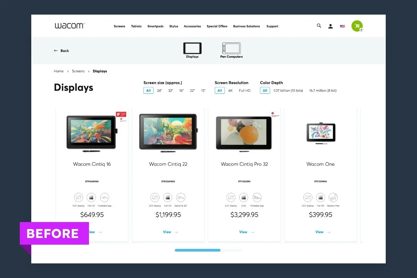Filter screen resolution by 4K
The image size is (417, 278).
coord(230,90)
